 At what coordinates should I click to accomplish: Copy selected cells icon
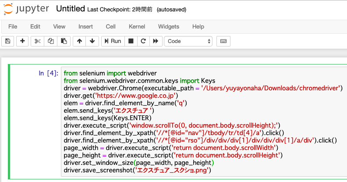[x=51, y=41]
